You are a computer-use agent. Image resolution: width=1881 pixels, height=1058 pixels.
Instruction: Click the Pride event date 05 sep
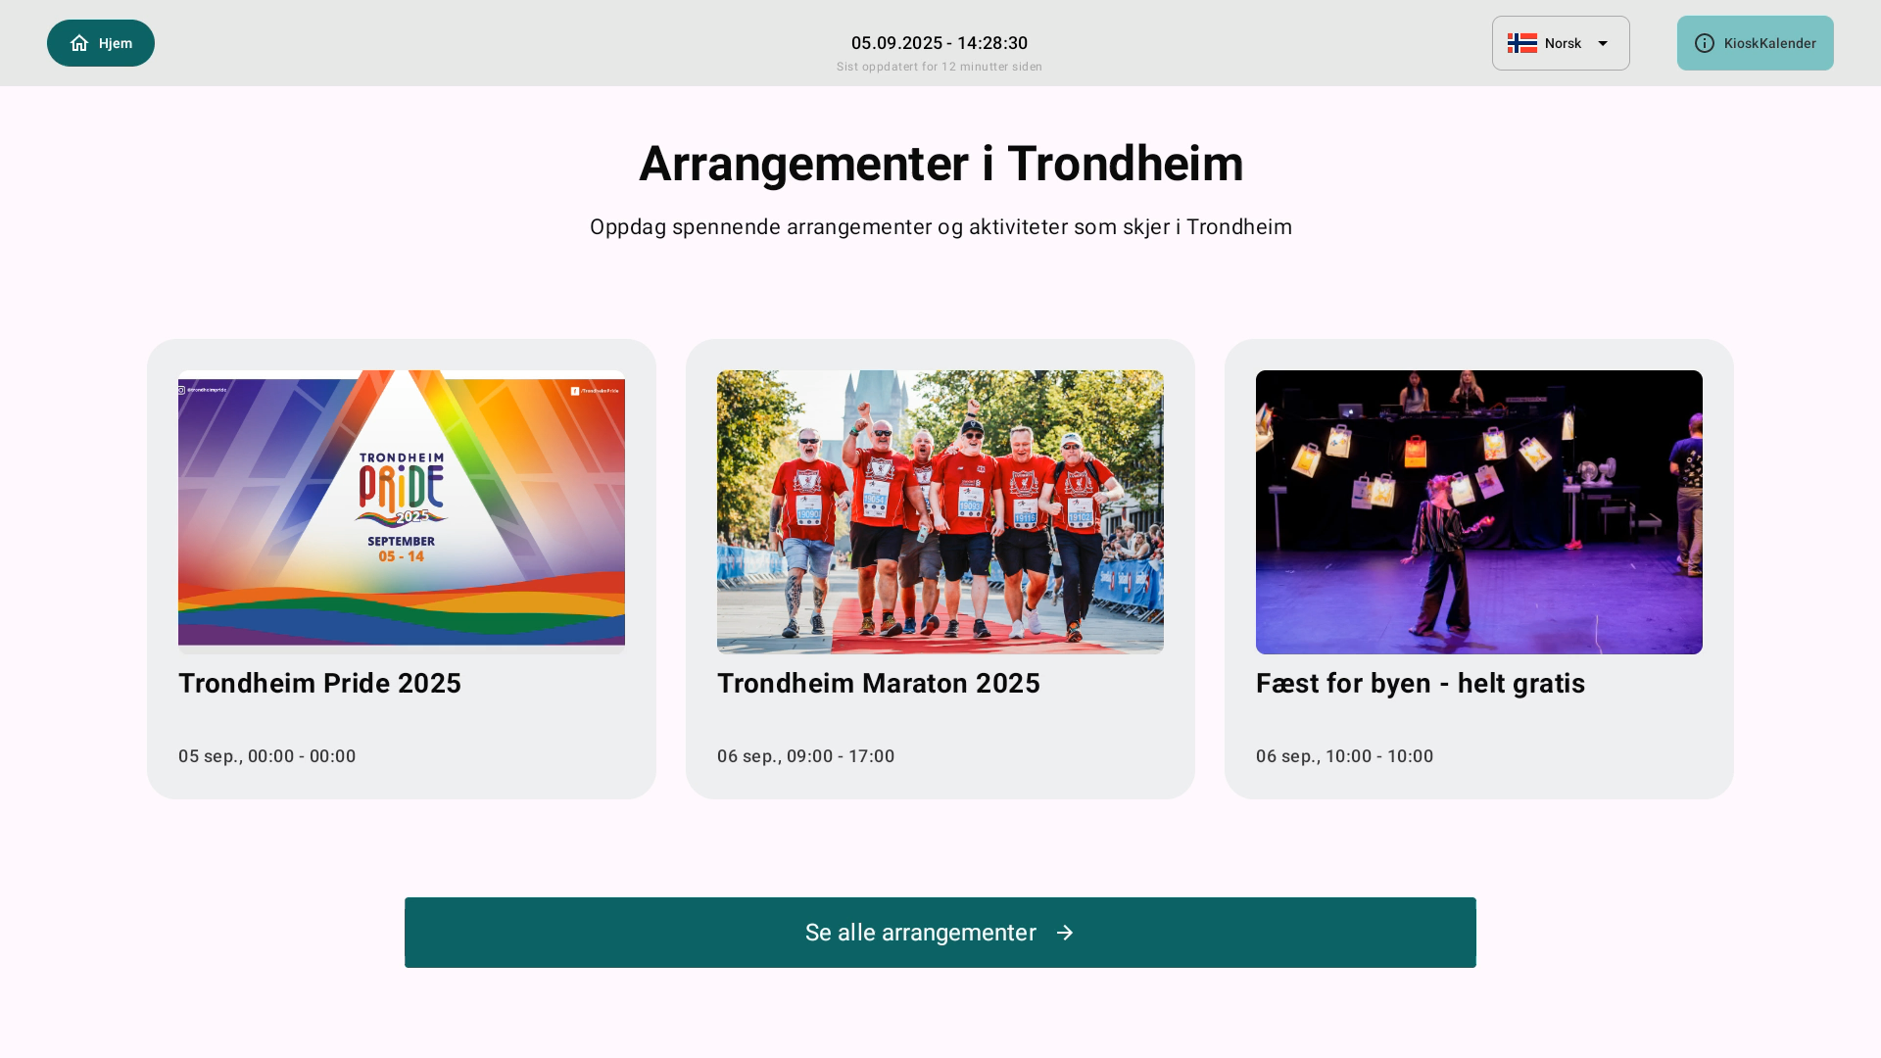(209, 756)
